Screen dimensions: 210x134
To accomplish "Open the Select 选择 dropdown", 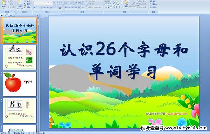I will [153, 7].
